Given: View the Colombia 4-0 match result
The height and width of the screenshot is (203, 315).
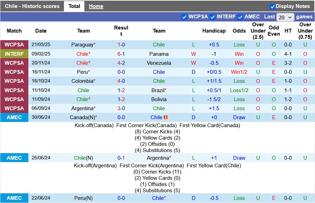Looking at the screenshot, I should pos(121,81).
